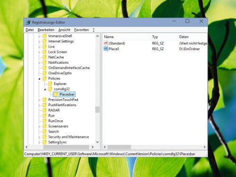
Task: Click the Notifications folder icon
Action: pos(44,62)
